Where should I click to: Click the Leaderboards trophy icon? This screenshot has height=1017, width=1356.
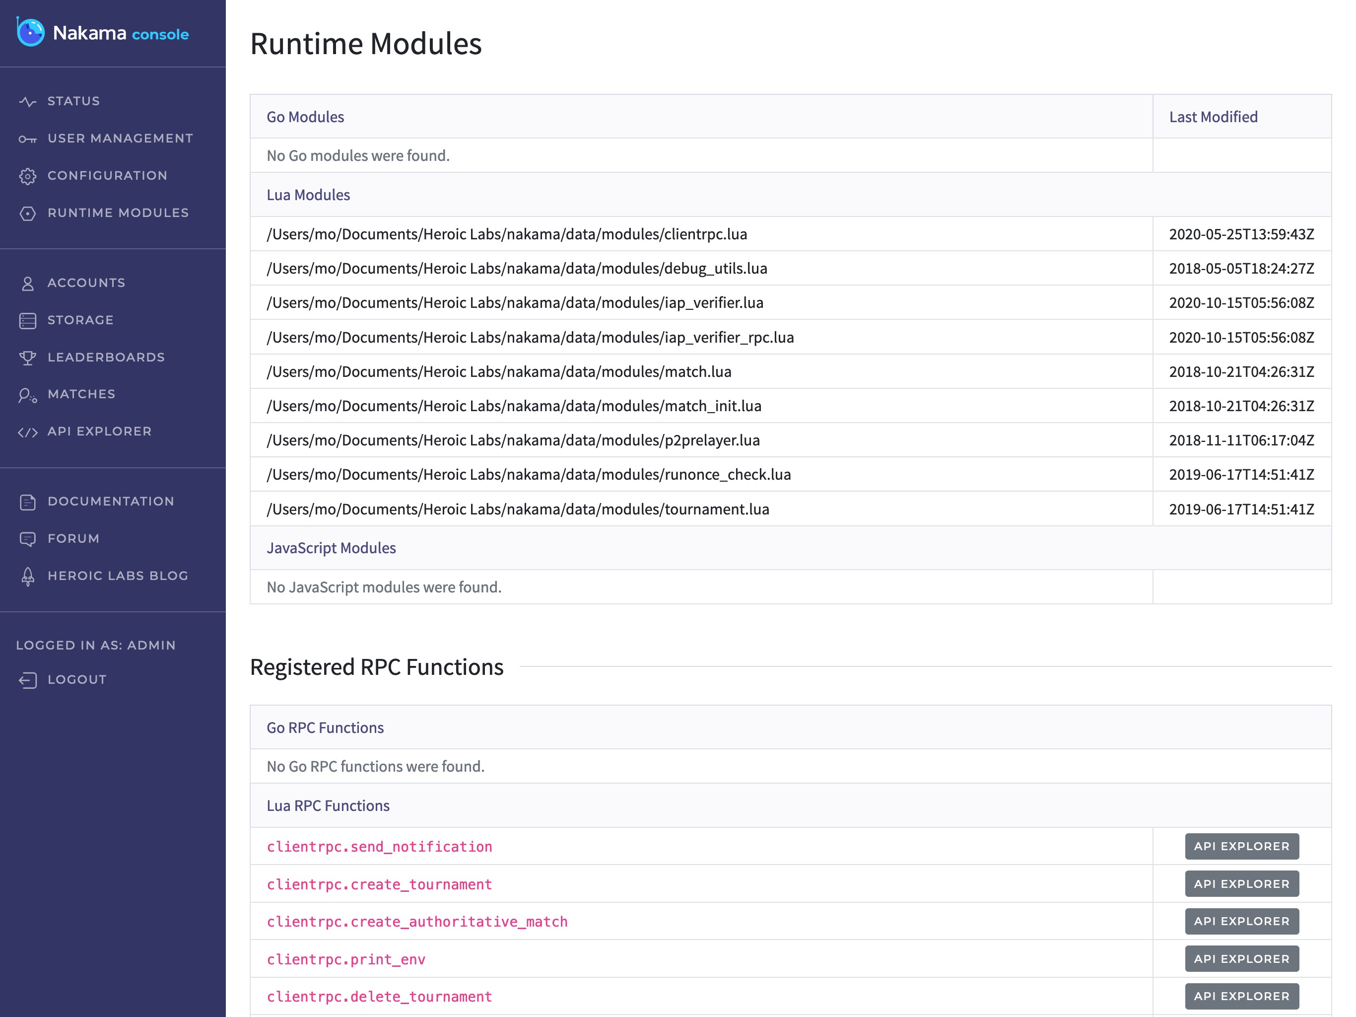tap(28, 358)
